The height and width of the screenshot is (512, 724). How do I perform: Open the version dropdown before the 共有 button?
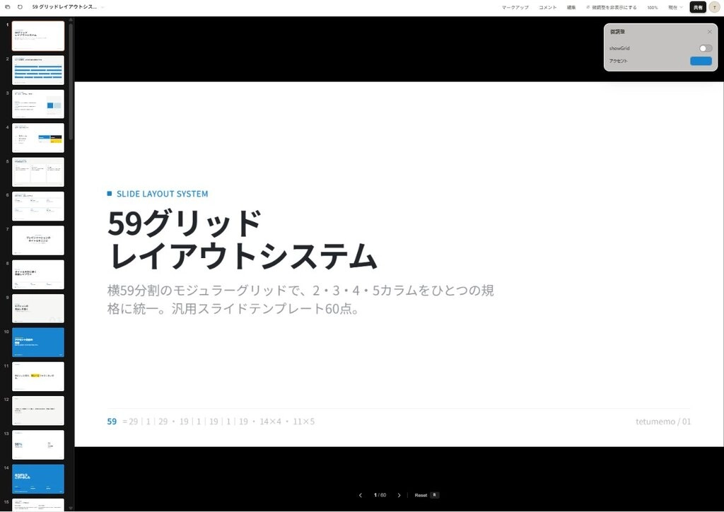pyautogui.click(x=675, y=7)
